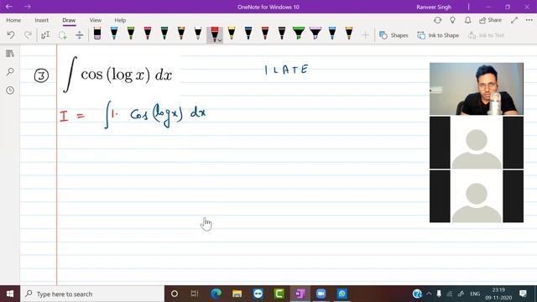Viewport: 537px width, 302px height.
Task: Select the yellow pen
Action: (x=232, y=34)
